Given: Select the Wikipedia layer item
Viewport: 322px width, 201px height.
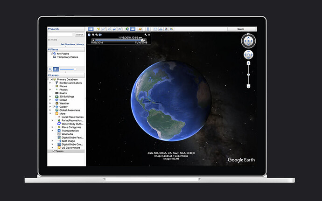Looking at the screenshot, I should coord(67,134).
